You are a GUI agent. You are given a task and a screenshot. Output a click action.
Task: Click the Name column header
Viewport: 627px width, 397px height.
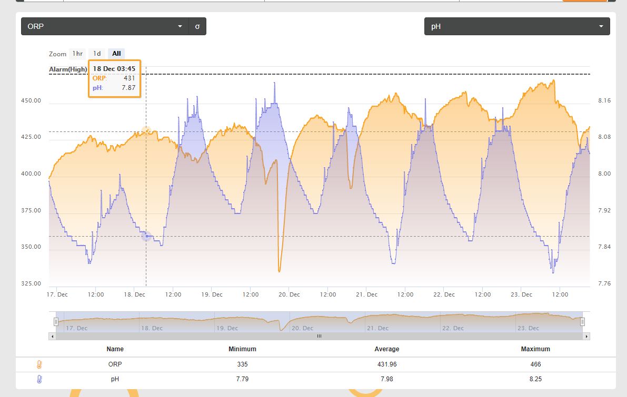(x=115, y=349)
